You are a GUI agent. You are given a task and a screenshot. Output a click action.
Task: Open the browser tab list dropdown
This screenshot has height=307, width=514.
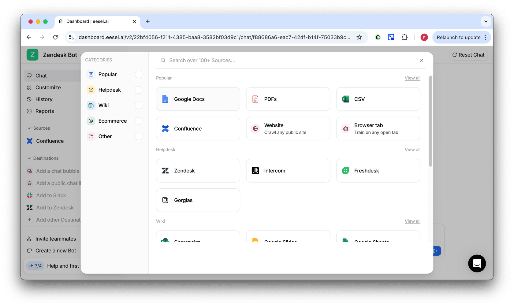click(486, 21)
